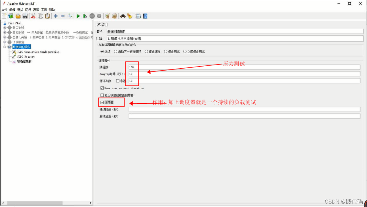Select the 立即停止测试 radio option
This screenshot has width=367, height=207.
point(185,52)
